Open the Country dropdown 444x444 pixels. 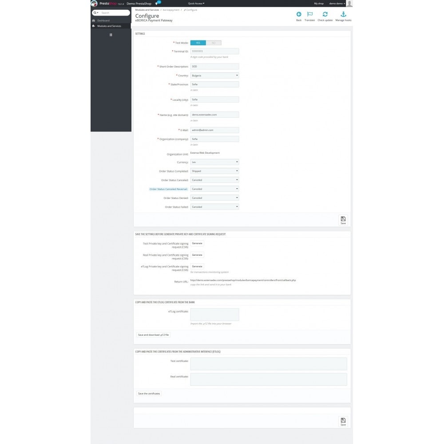click(x=214, y=75)
